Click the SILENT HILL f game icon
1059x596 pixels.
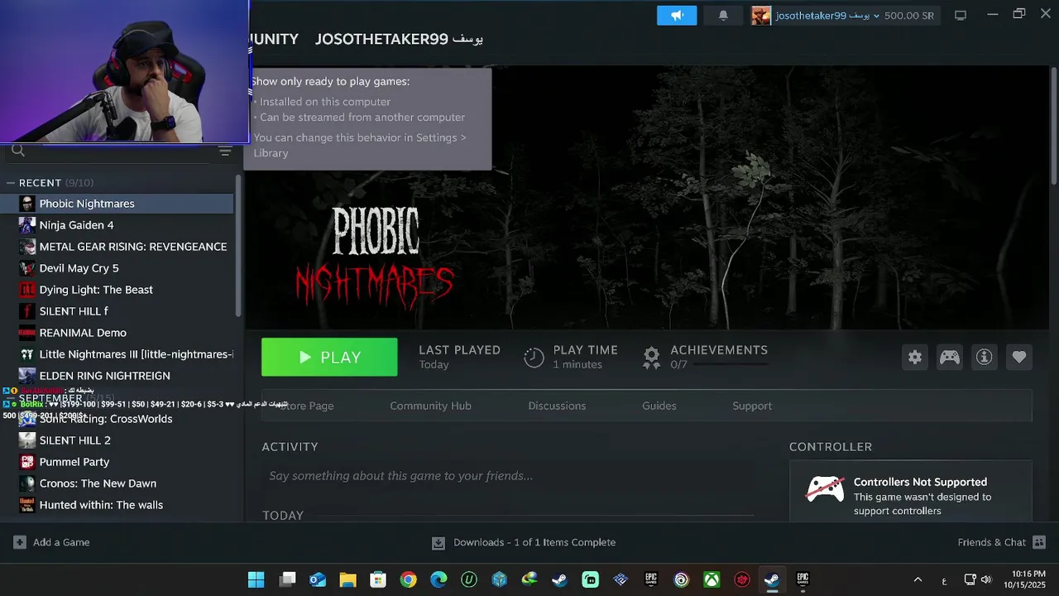[x=27, y=311]
